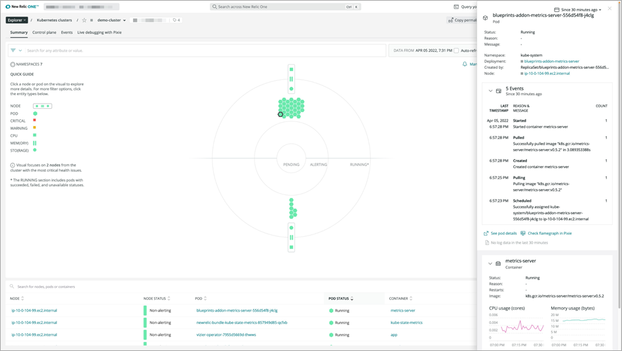This screenshot has width=622, height=351.
Task: Click the funnel filter icon
Action: (13, 51)
